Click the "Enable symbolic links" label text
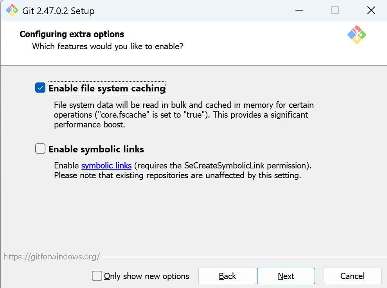 96,149
